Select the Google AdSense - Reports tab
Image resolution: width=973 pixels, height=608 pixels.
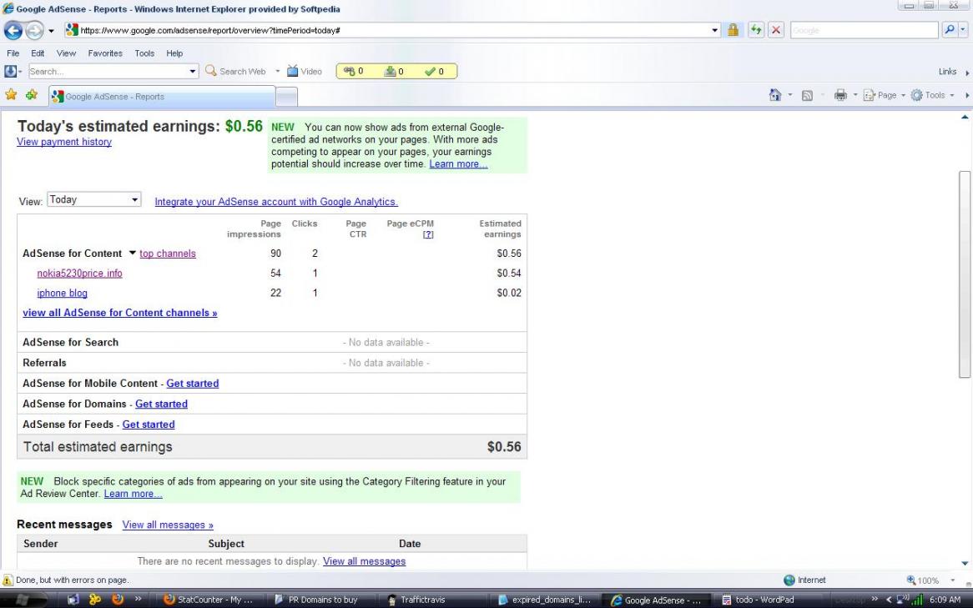point(162,96)
